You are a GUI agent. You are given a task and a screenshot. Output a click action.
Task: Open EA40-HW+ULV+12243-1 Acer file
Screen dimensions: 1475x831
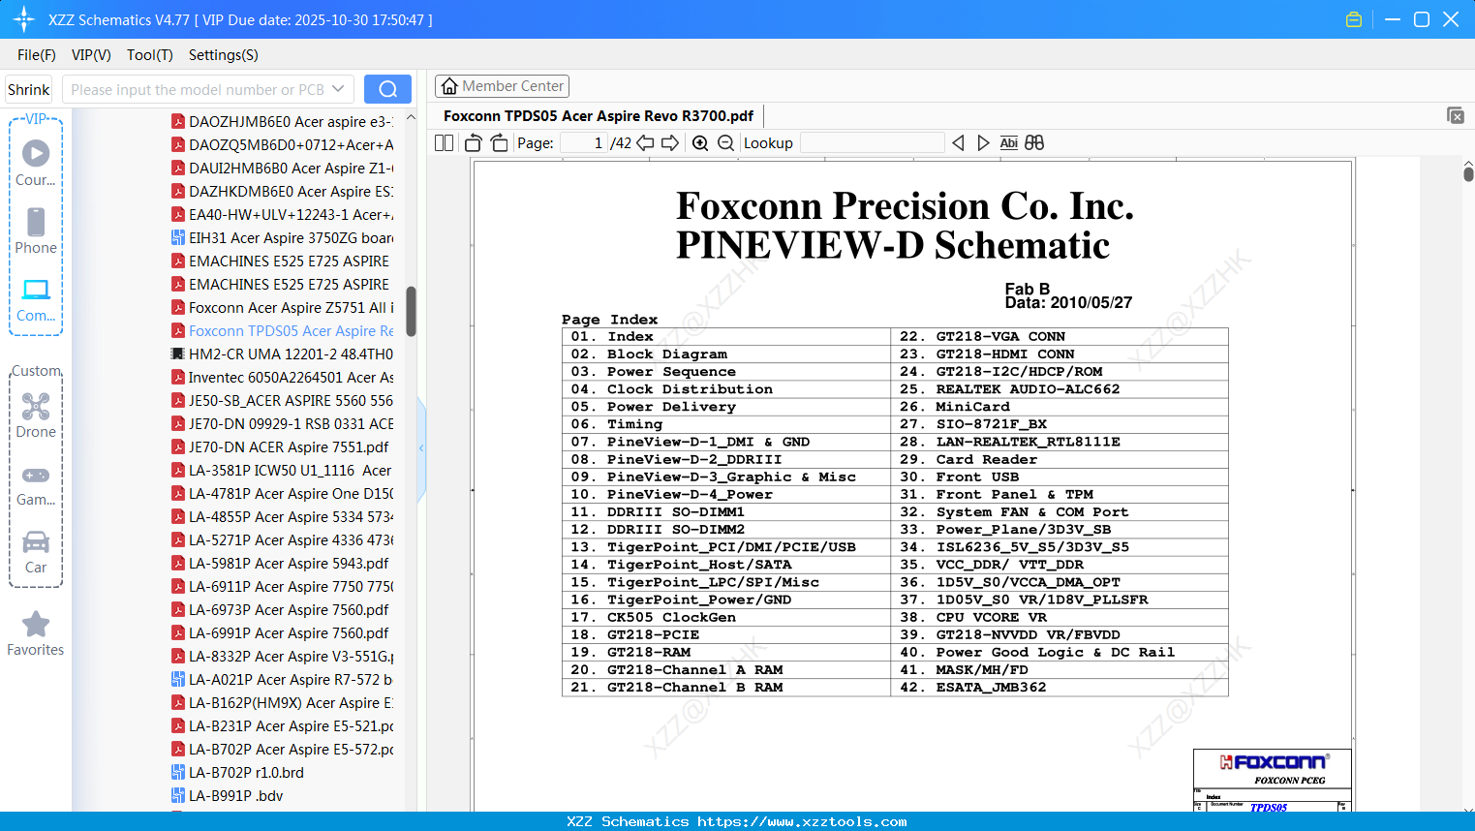click(282, 215)
